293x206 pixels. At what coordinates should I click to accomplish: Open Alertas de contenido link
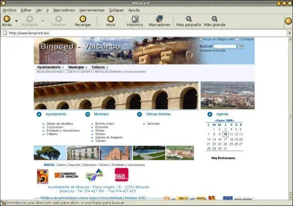pyautogui.click(x=108, y=71)
